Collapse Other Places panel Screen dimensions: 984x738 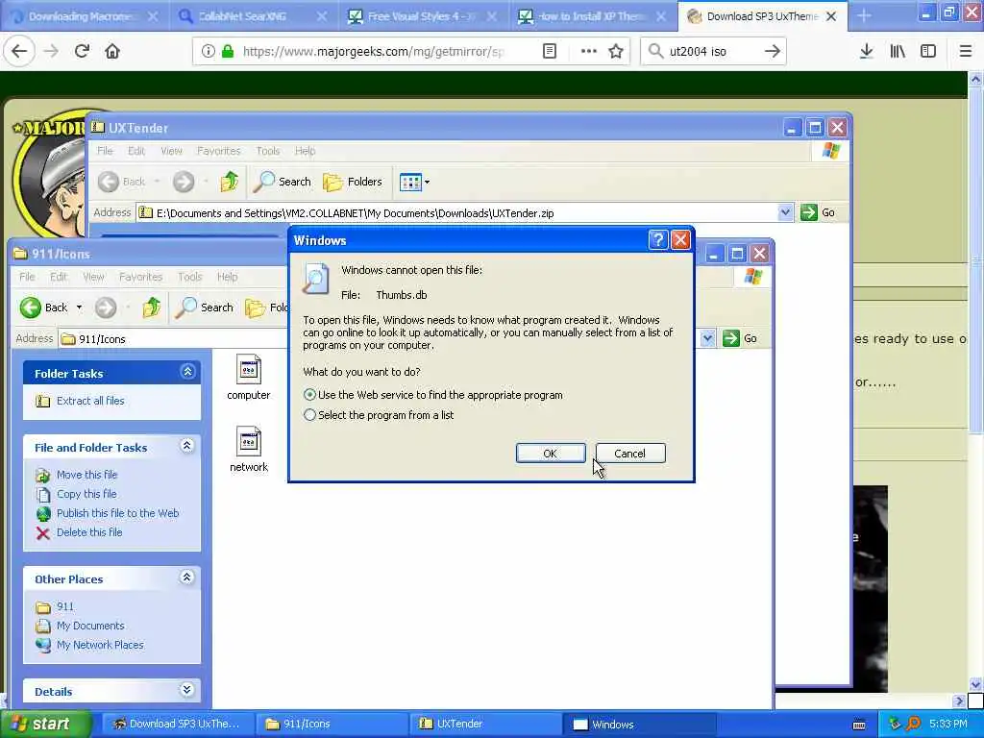tap(187, 578)
